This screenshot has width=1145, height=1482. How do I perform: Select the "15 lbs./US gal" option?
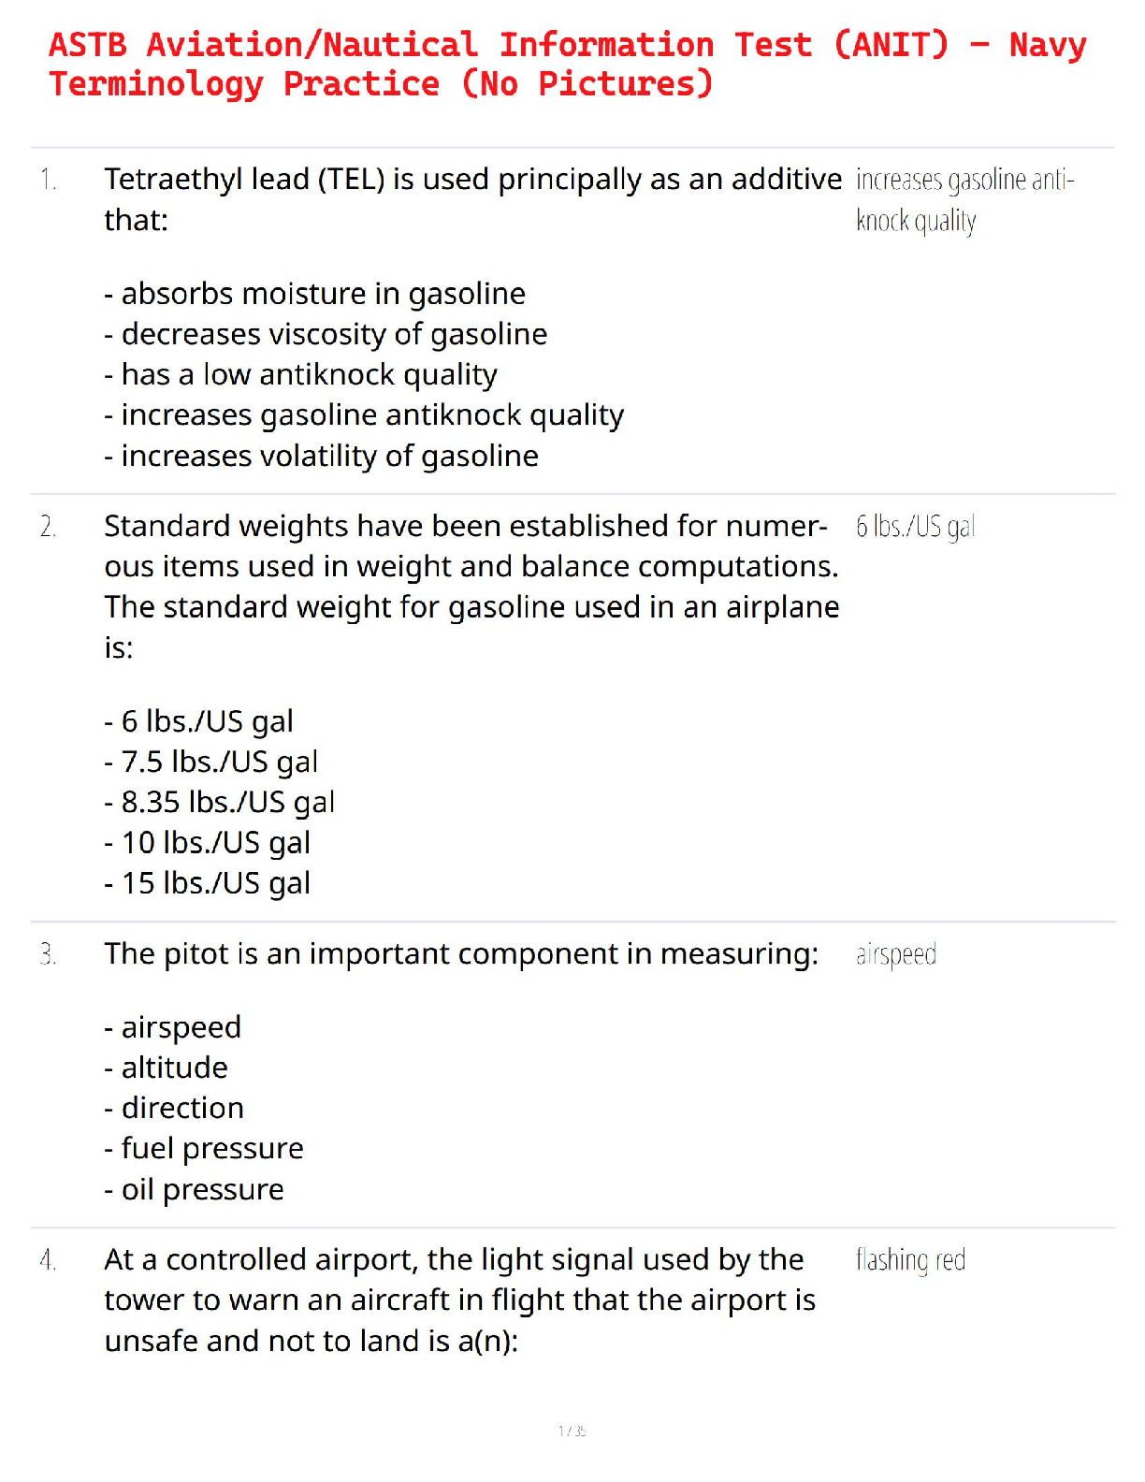215,883
